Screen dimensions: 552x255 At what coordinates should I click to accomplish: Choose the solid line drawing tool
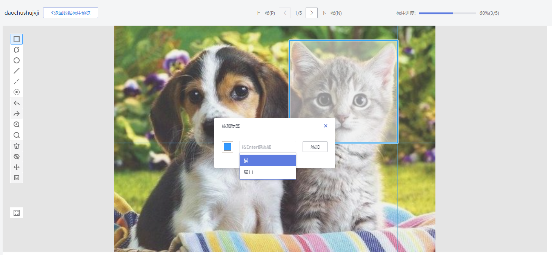coord(17,71)
